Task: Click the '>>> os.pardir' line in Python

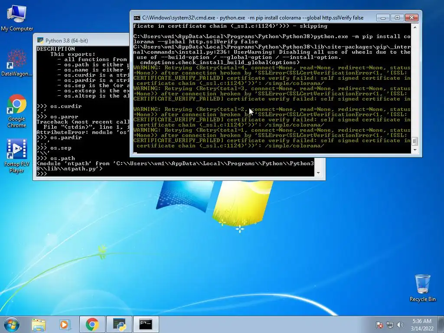Action: click(59, 137)
